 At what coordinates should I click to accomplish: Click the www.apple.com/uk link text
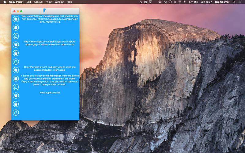(50, 92)
